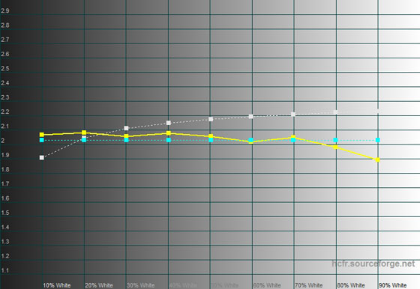
Task: Select yellow gamma point at 10% White
Action: 42,135
